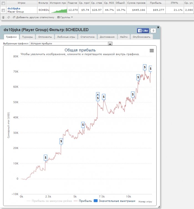194x209 pixels.
Task: Click the Выбранные графики combo box field
Action: pos(71,44)
